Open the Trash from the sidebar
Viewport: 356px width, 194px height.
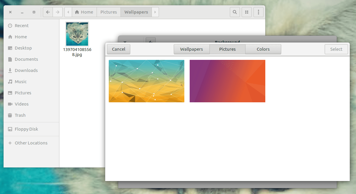20,115
